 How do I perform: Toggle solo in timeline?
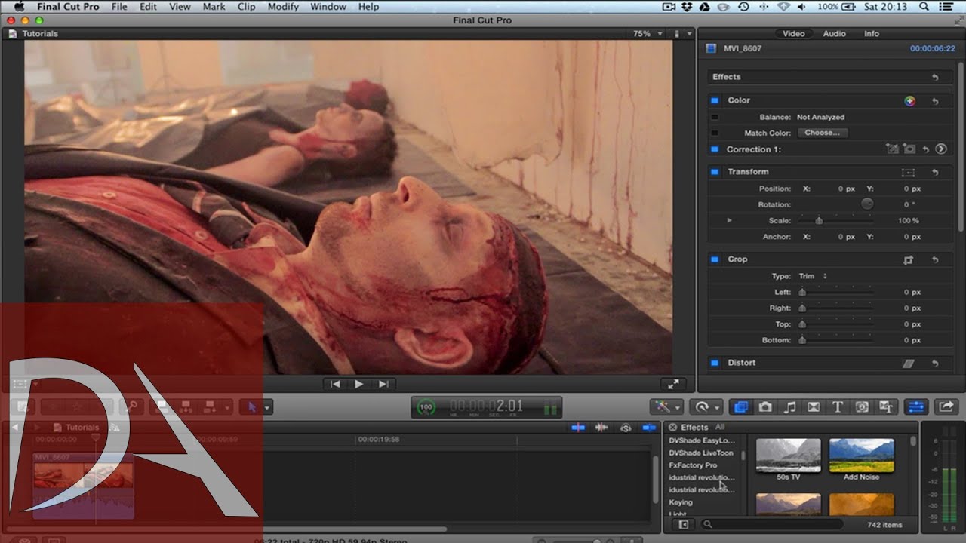point(626,428)
